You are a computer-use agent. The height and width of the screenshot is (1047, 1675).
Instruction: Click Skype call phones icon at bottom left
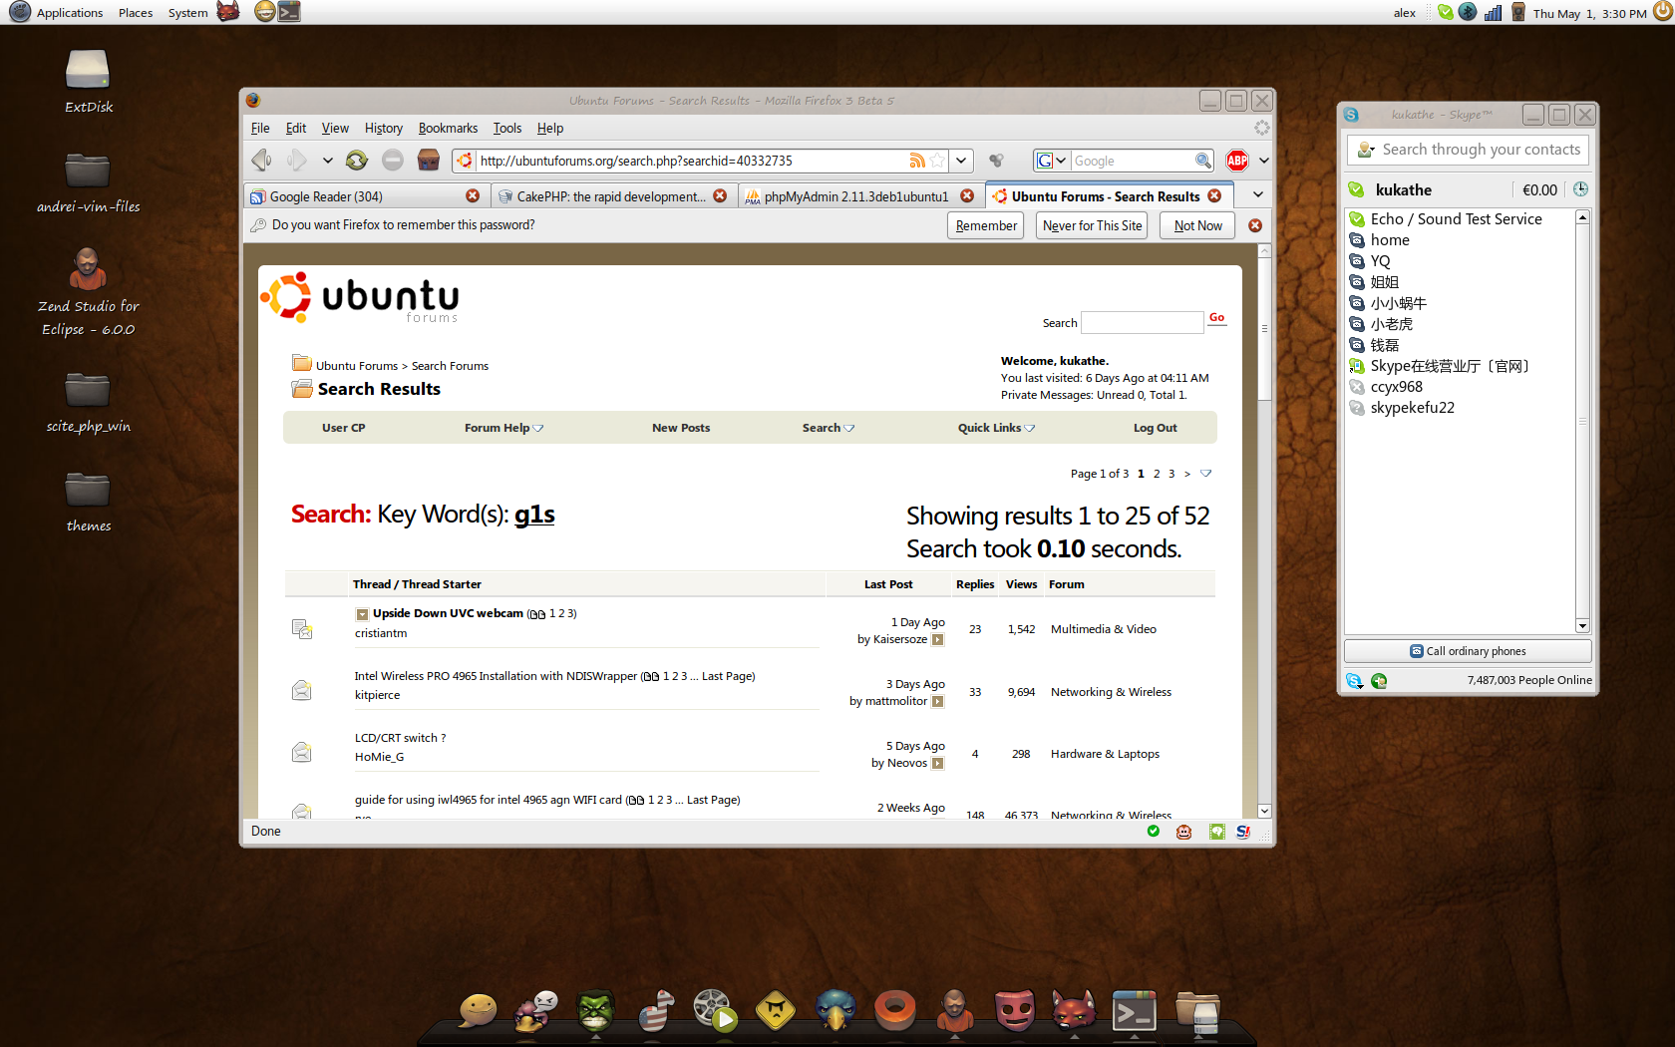click(x=1354, y=681)
